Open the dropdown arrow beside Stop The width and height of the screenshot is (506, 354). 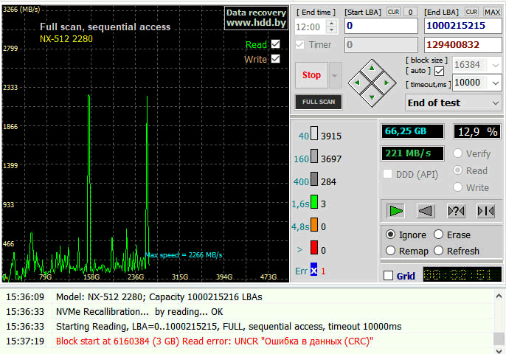(x=336, y=75)
